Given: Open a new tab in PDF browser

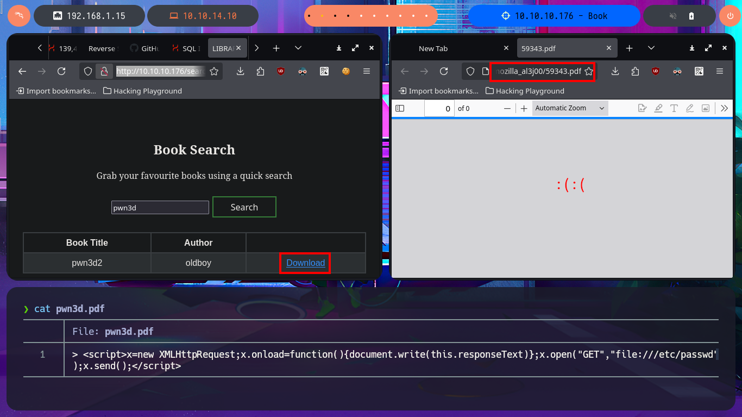Looking at the screenshot, I should [629, 48].
